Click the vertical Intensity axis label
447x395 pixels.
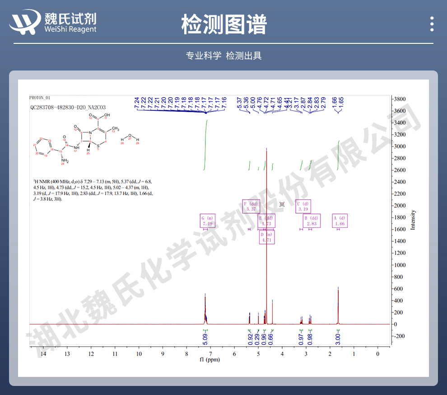tap(413, 220)
